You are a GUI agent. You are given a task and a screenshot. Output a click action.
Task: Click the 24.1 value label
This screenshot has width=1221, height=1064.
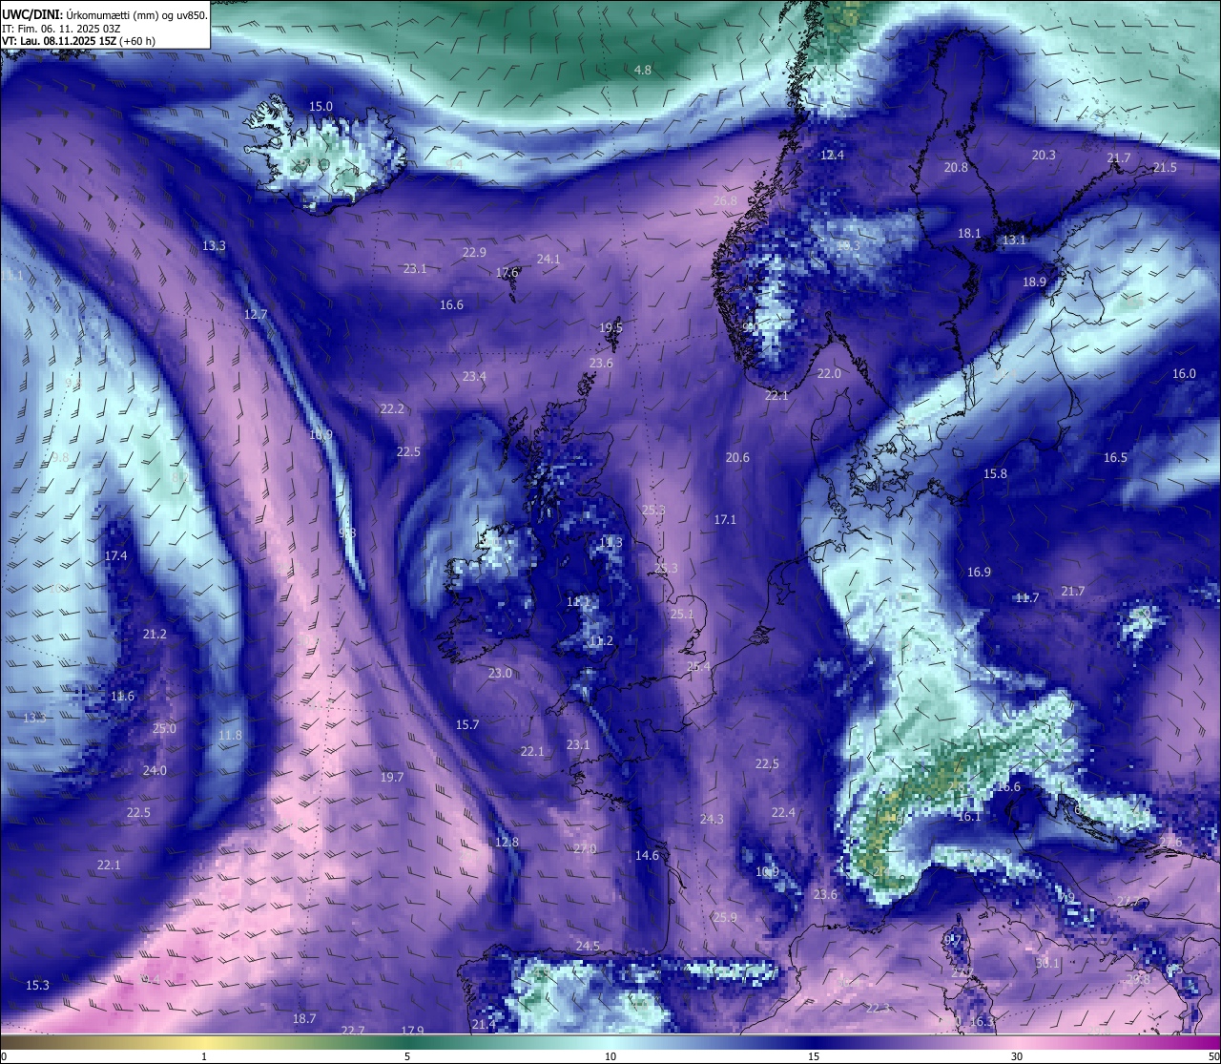point(548,259)
